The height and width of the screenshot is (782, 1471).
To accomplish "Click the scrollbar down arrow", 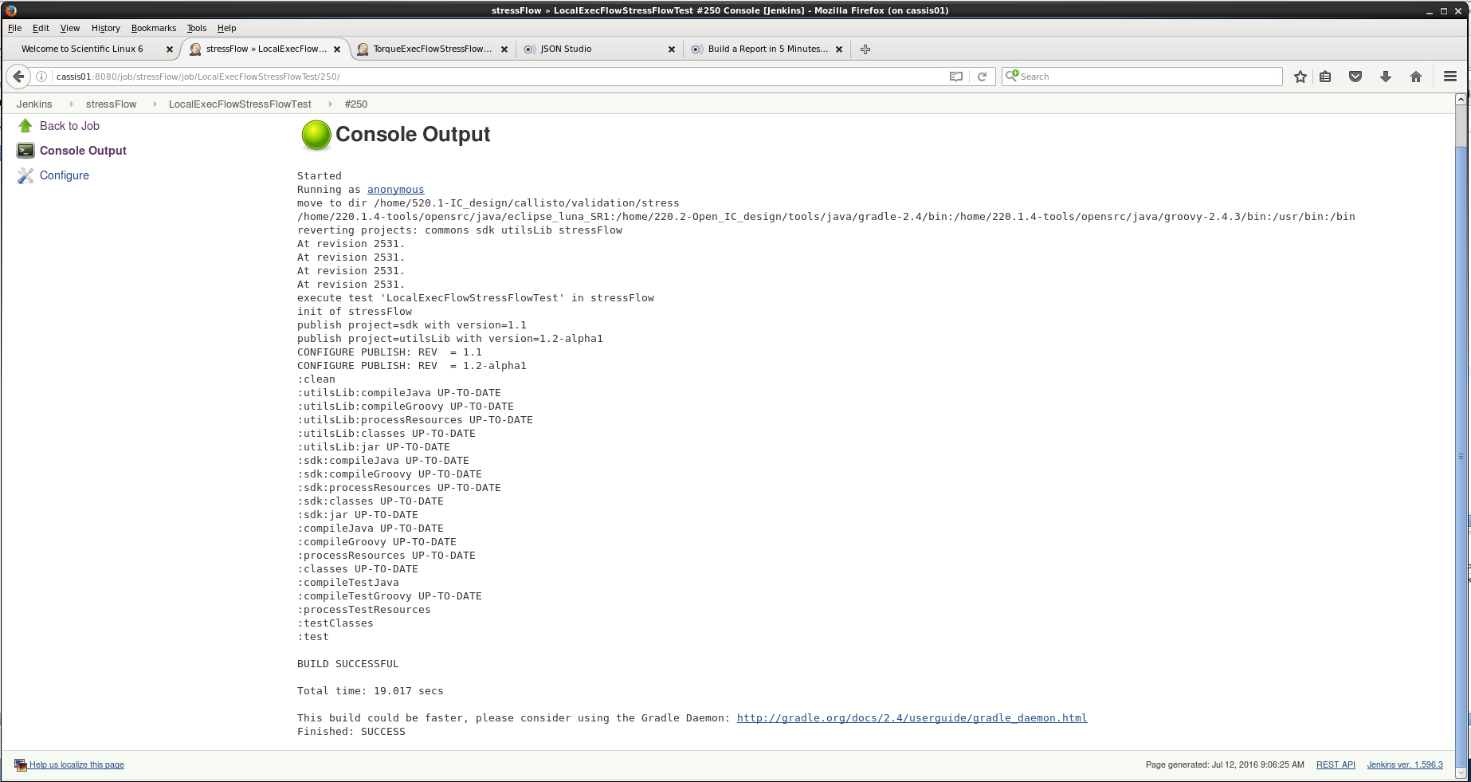I will pos(1461,772).
